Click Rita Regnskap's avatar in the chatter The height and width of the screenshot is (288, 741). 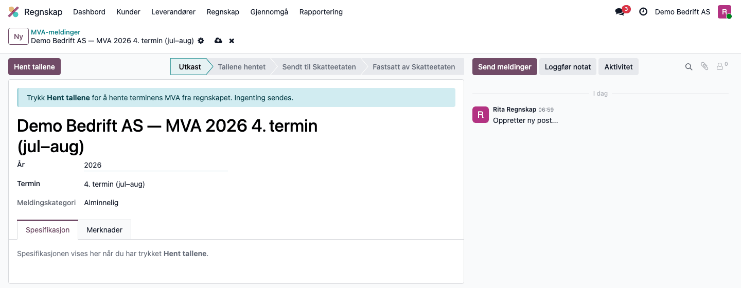click(x=481, y=115)
